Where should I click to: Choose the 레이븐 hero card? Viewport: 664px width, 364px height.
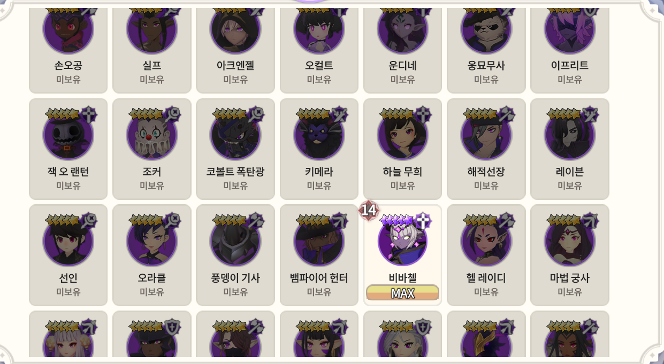pos(569,149)
